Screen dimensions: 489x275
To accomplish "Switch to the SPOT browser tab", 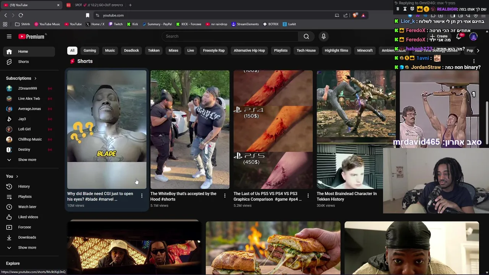I will click(95, 5).
